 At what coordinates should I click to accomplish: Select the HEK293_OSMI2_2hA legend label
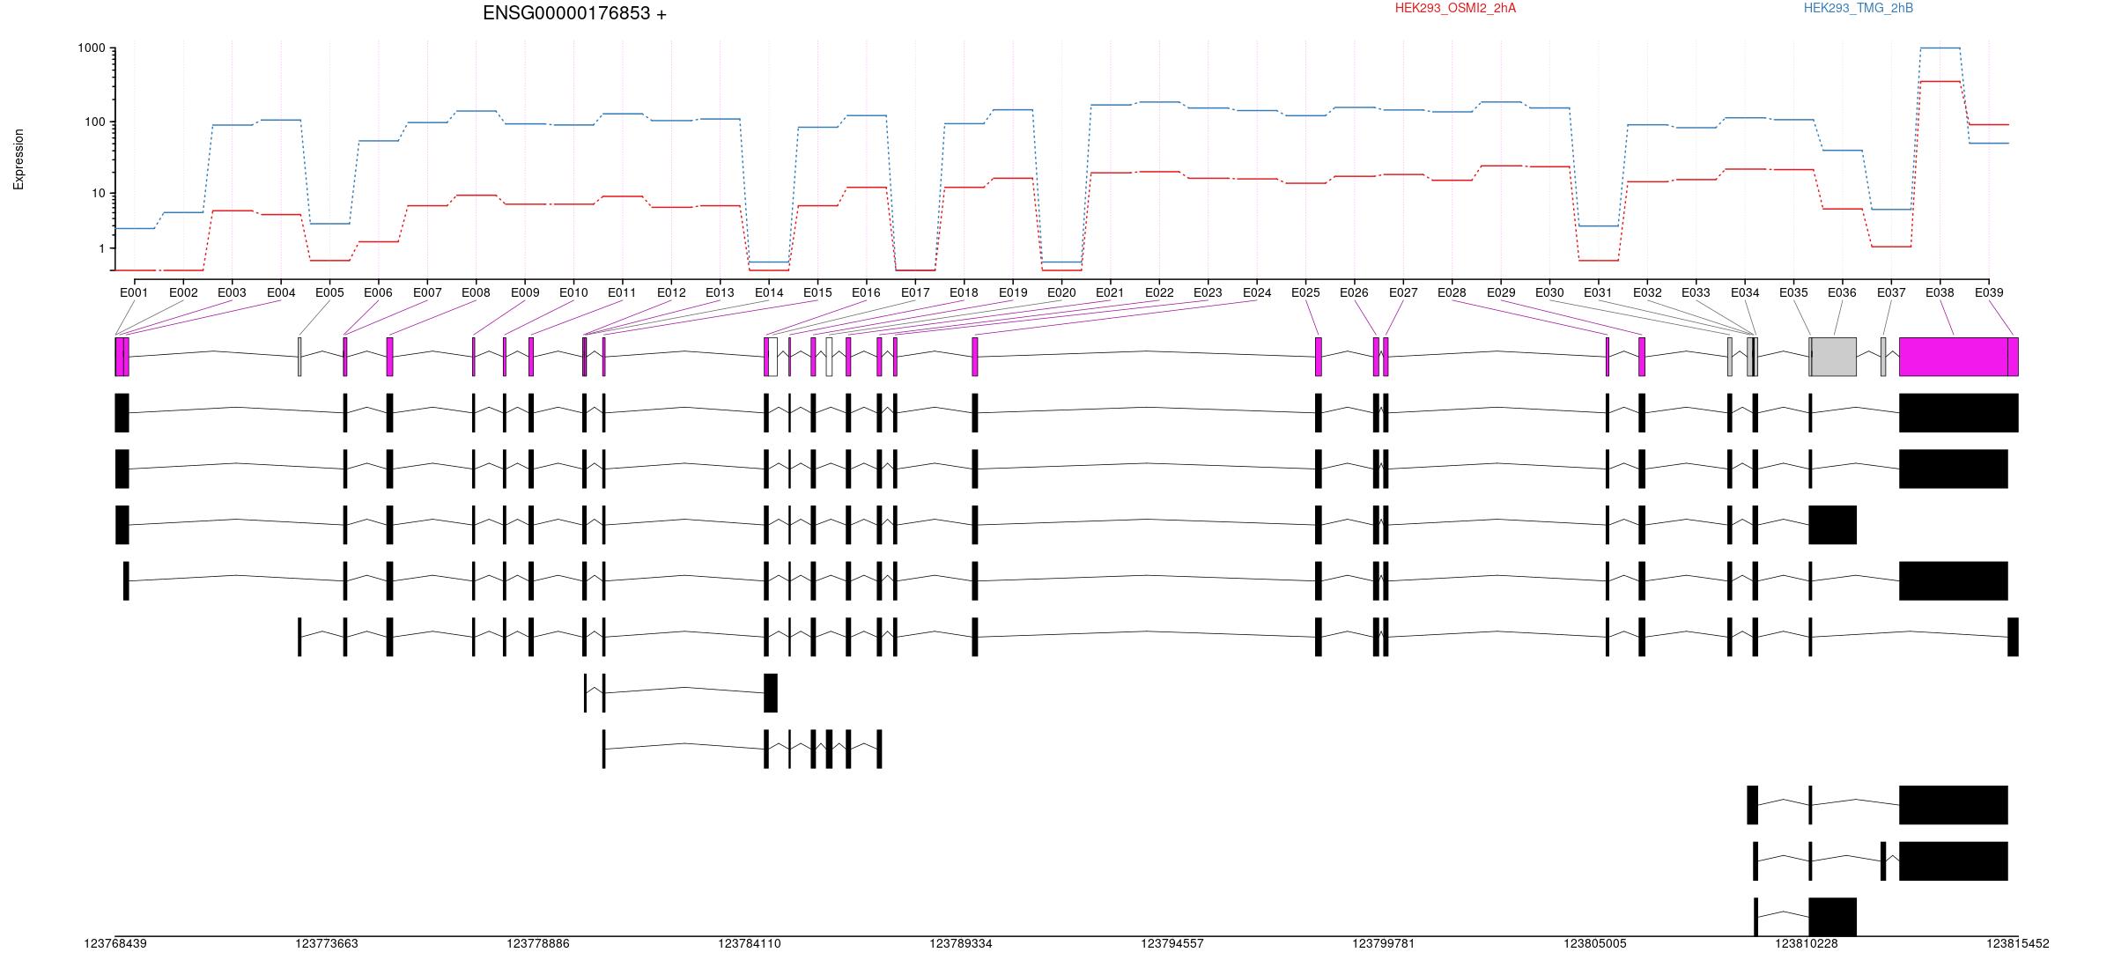point(1455,8)
